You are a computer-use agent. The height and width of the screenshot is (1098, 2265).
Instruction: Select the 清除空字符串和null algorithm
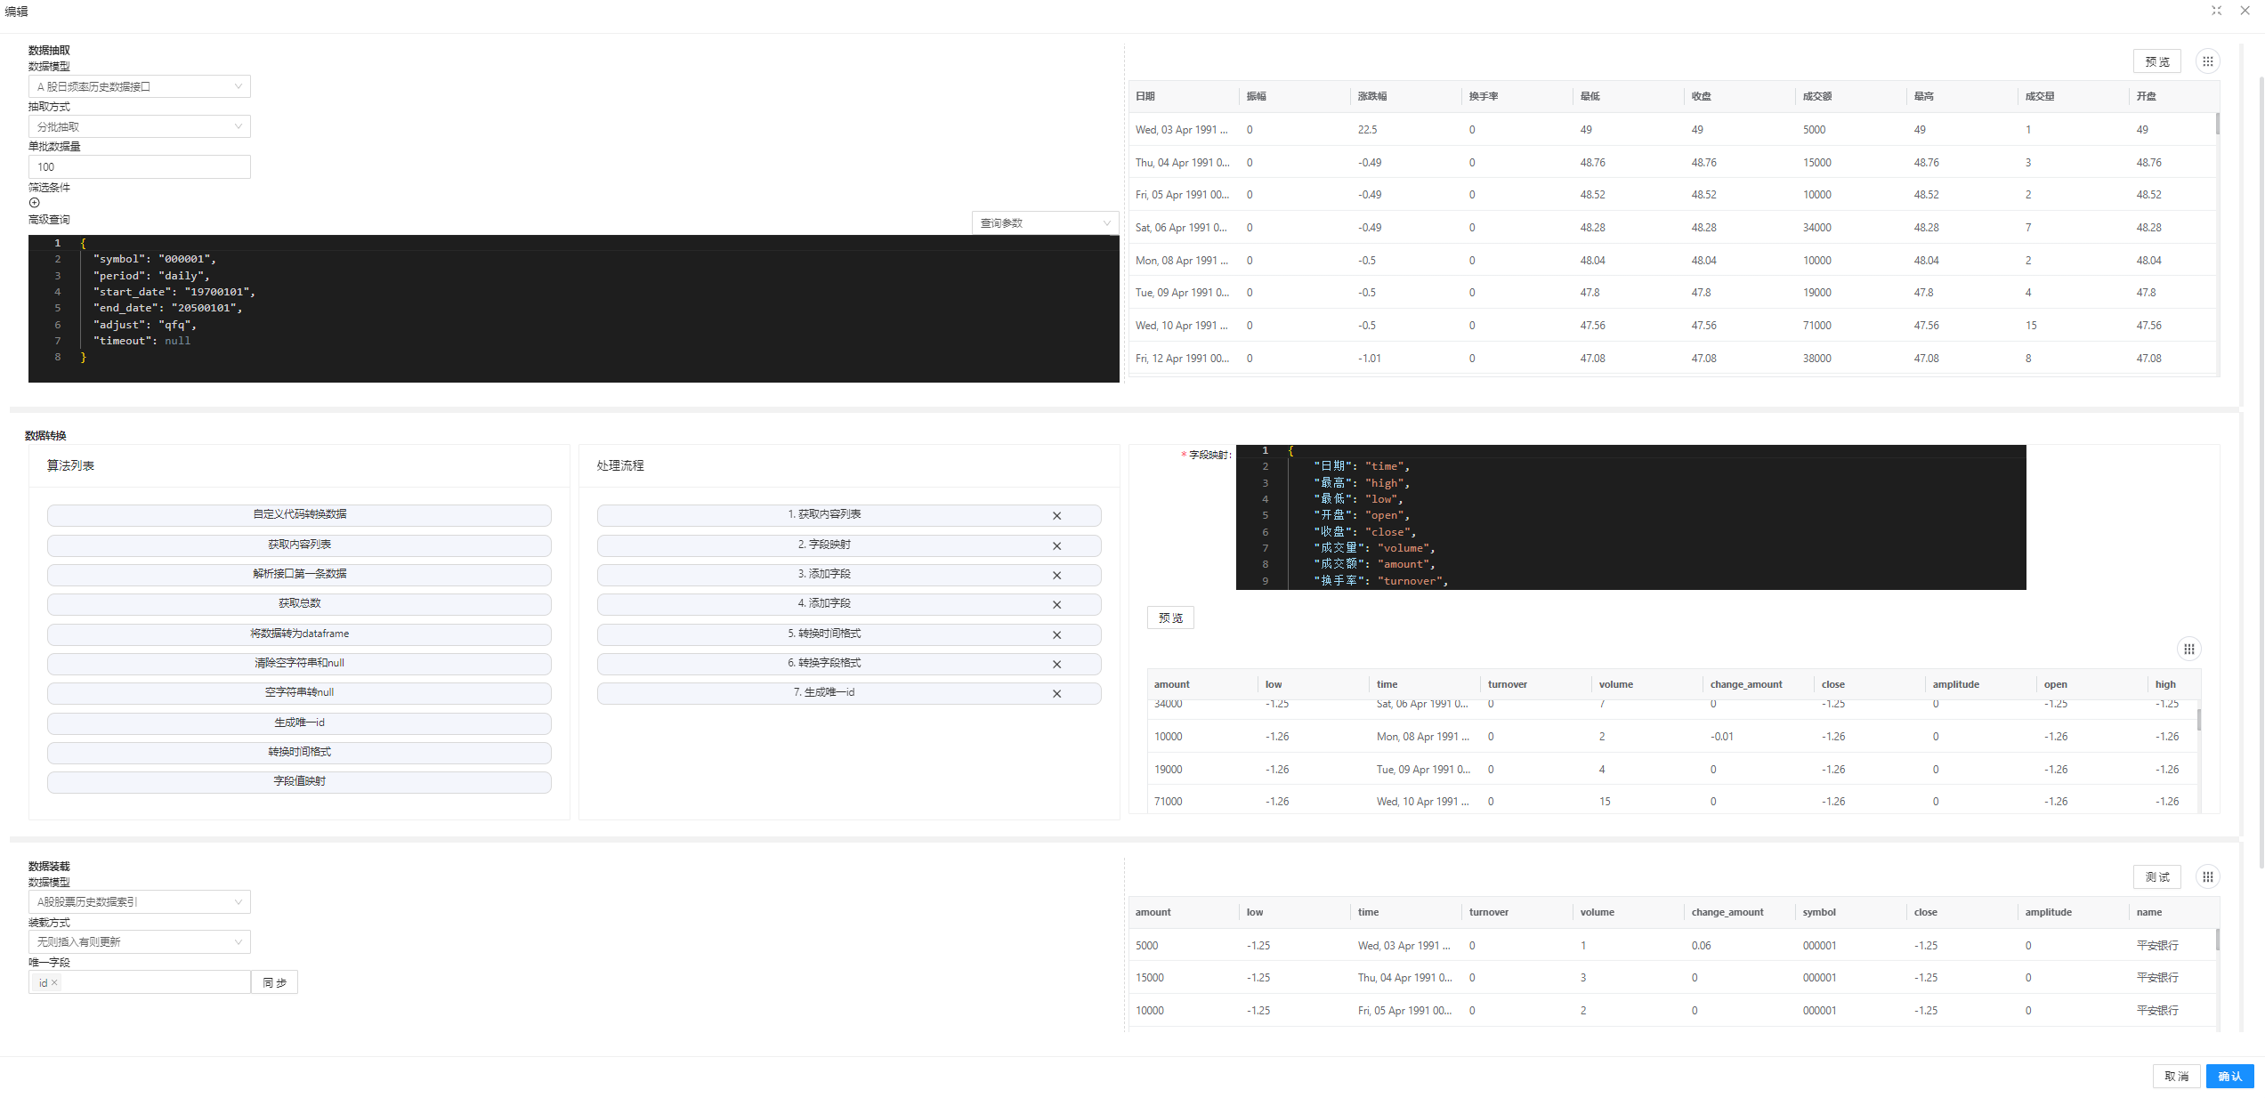[299, 663]
